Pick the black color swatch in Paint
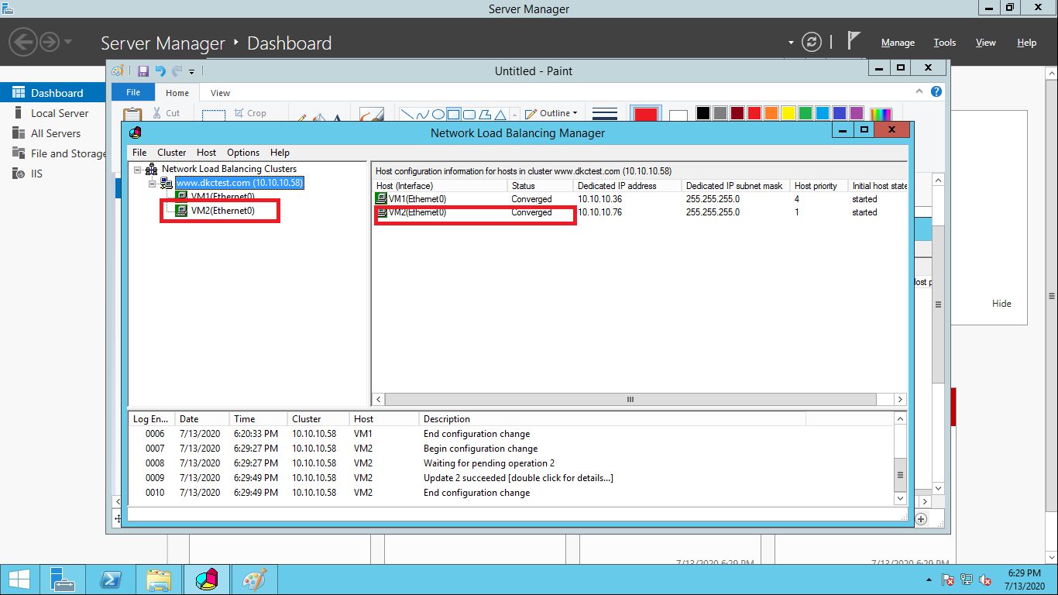This screenshot has width=1058, height=595. [702, 114]
